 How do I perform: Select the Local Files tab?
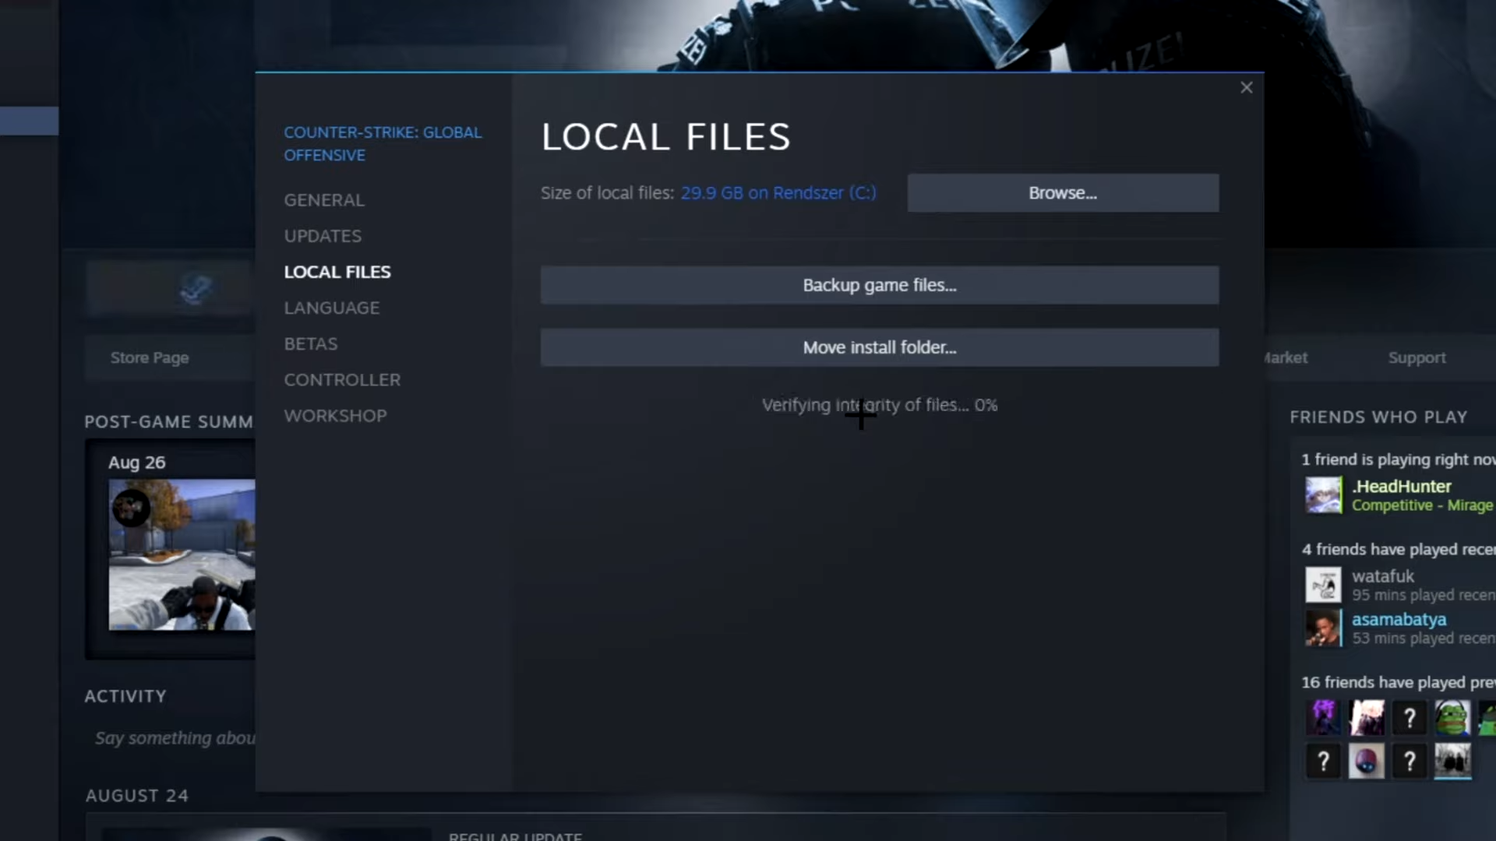337,272
